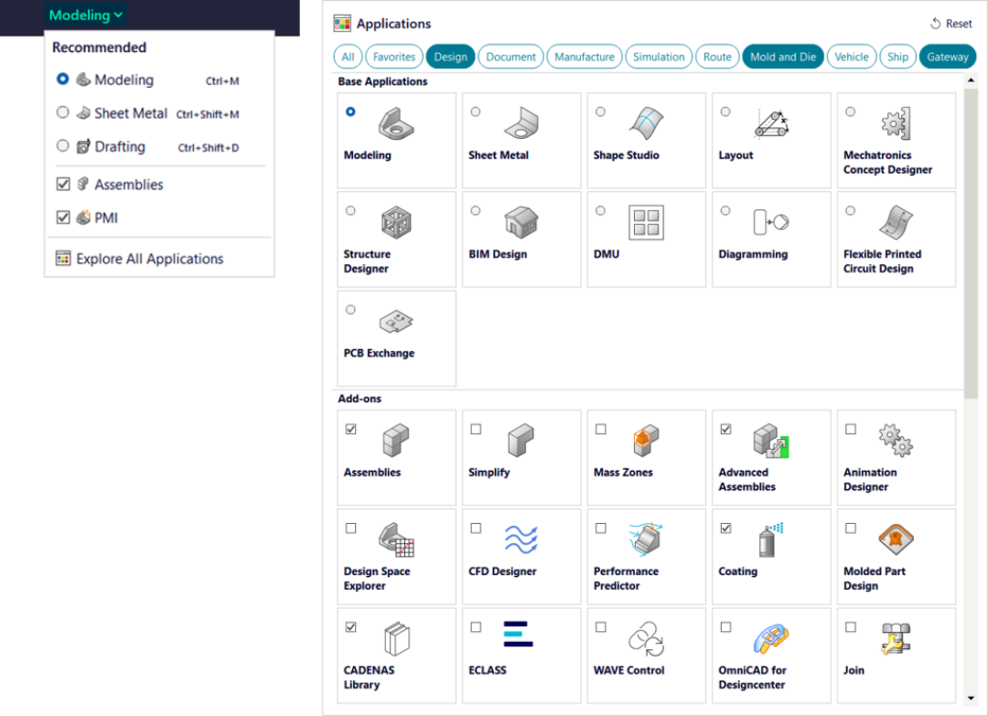The height and width of the screenshot is (716, 988).
Task: Click the Structure Designer cube frame icon
Action: (396, 222)
